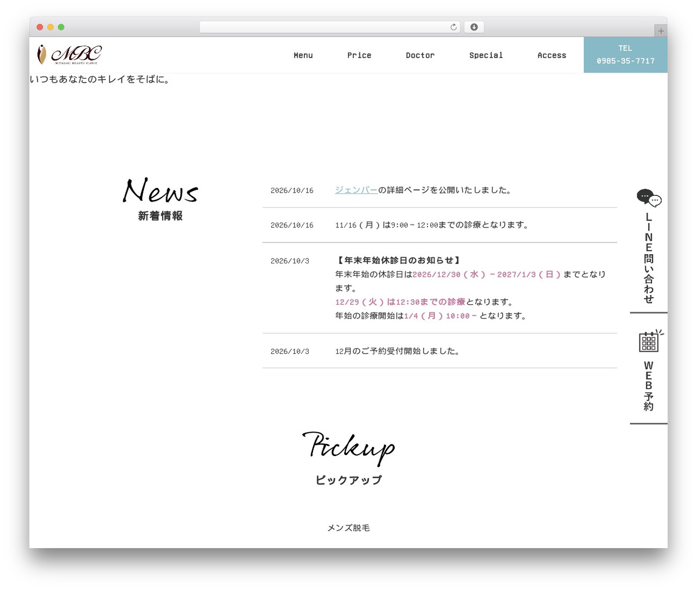The height and width of the screenshot is (590, 697).
Task: Minimize the window using the yellow button
Action: pos(50,27)
